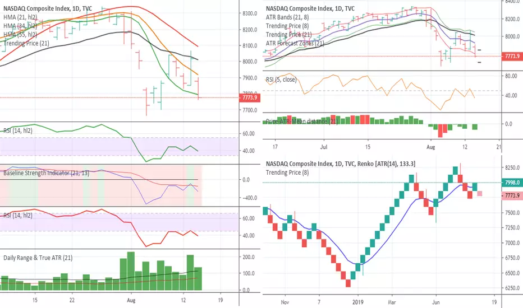Image resolution: width=523 pixels, height=308 pixels.
Task: Click the 7500.0 level on Renko price axis
Action: [x=512, y=213]
